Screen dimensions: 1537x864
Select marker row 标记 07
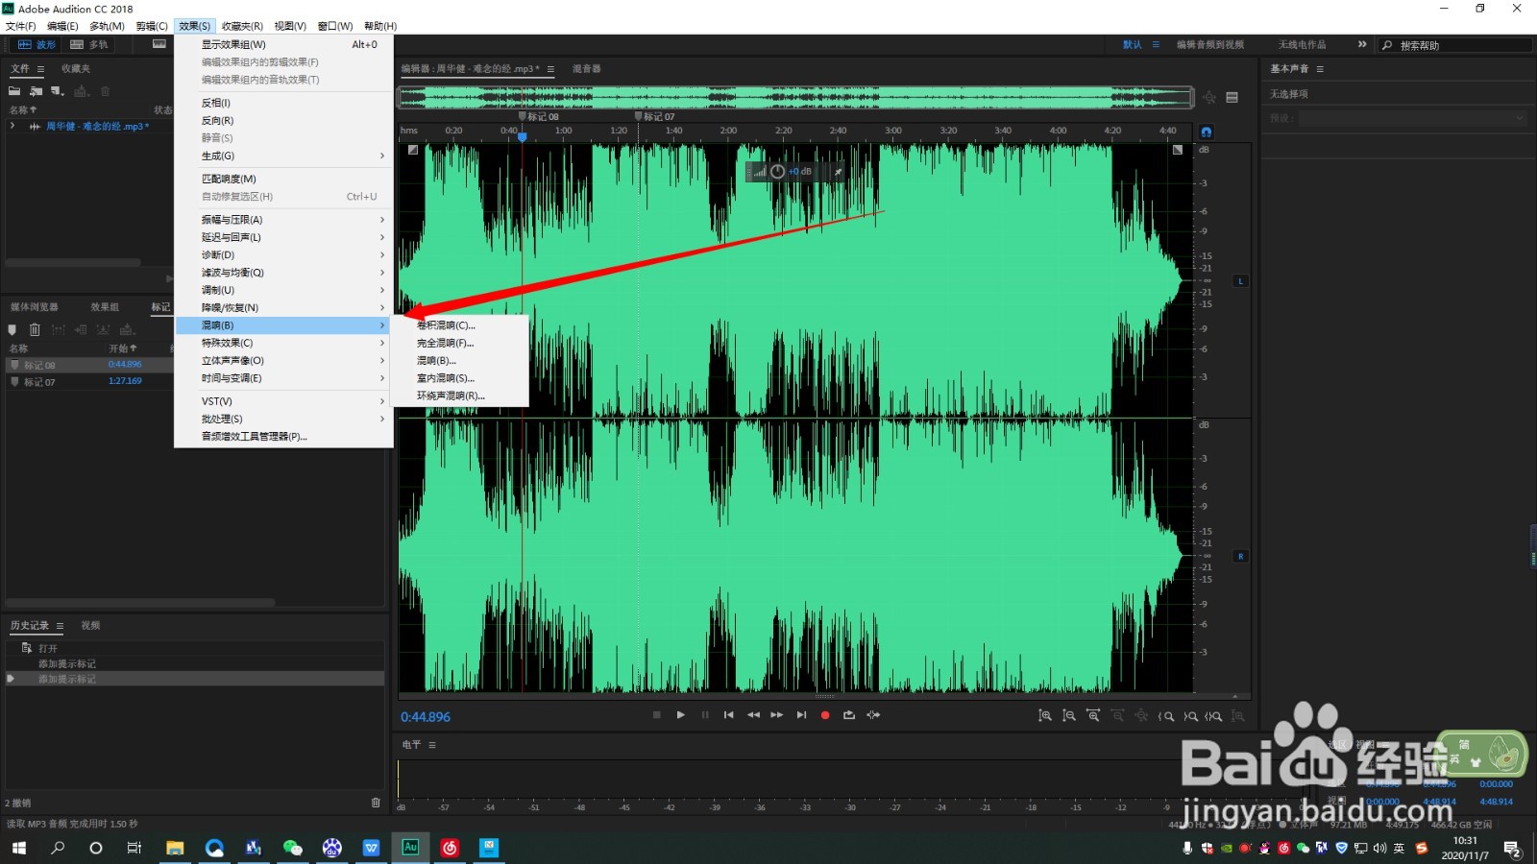pos(89,381)
